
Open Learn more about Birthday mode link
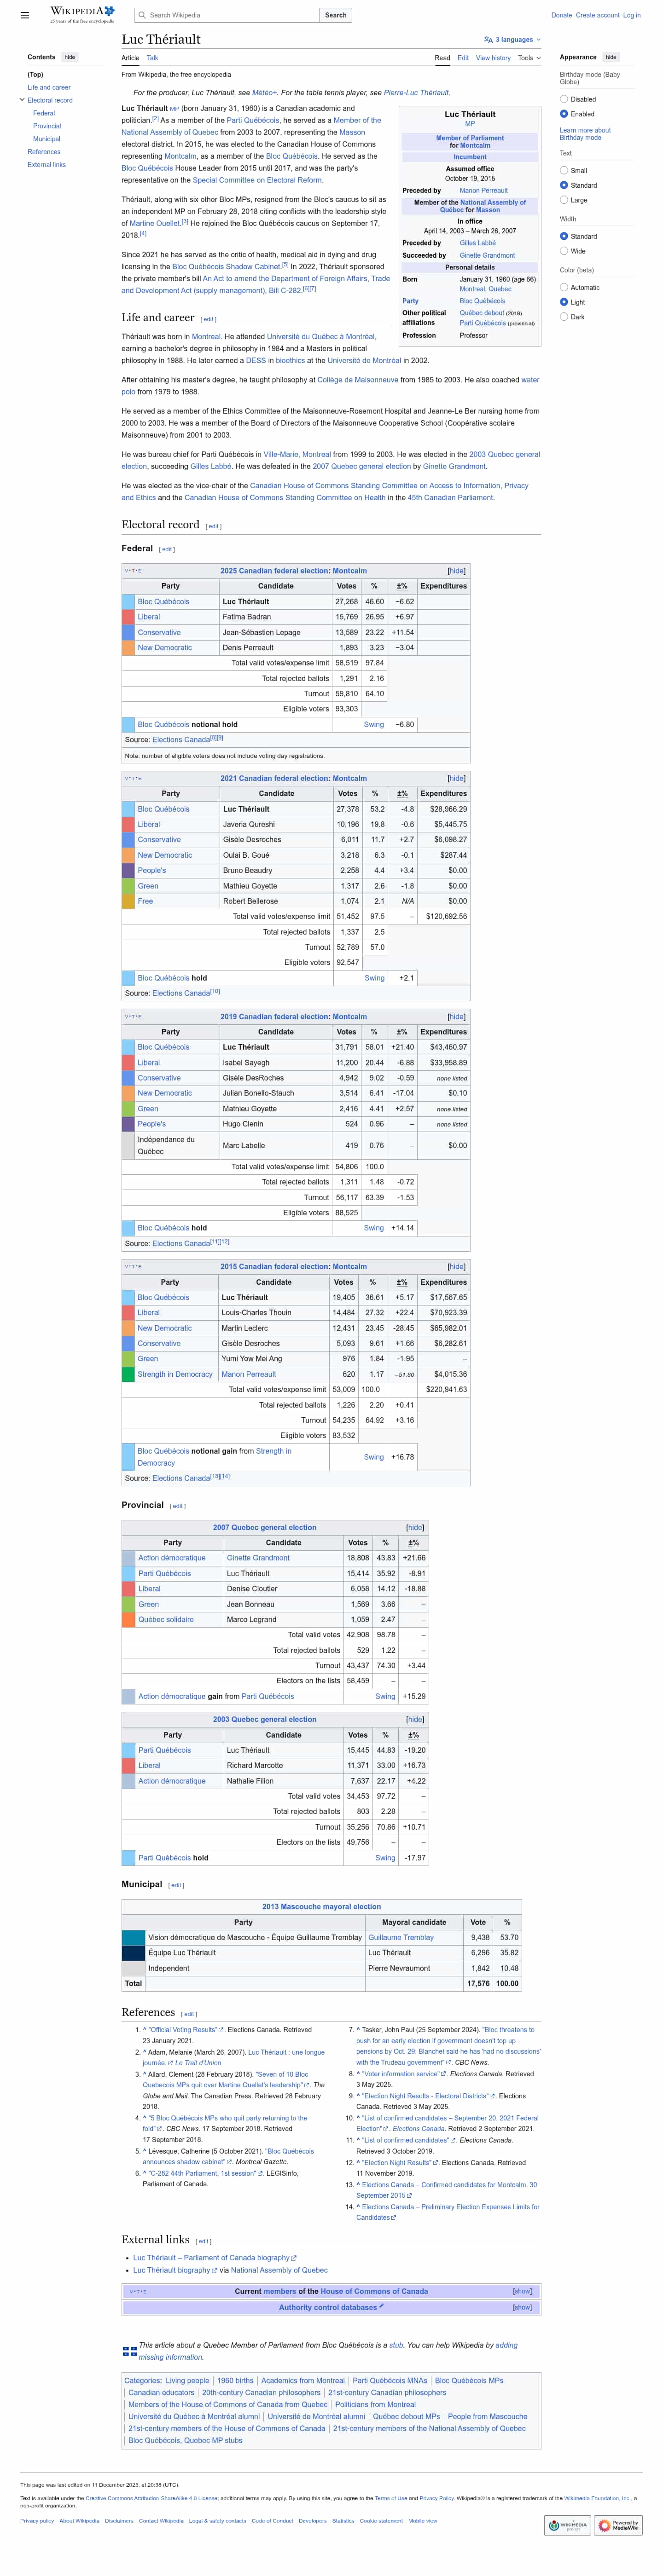point(585,134)
